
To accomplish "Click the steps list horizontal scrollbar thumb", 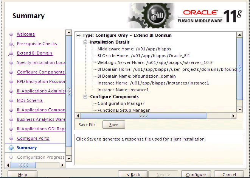I will [23, 165].
